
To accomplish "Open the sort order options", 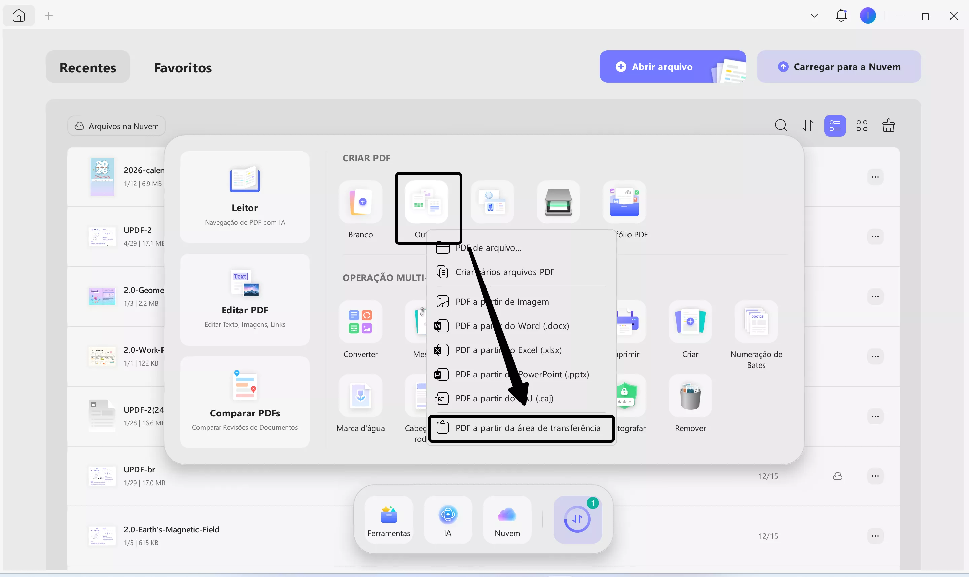I will [x=808, y=125].
